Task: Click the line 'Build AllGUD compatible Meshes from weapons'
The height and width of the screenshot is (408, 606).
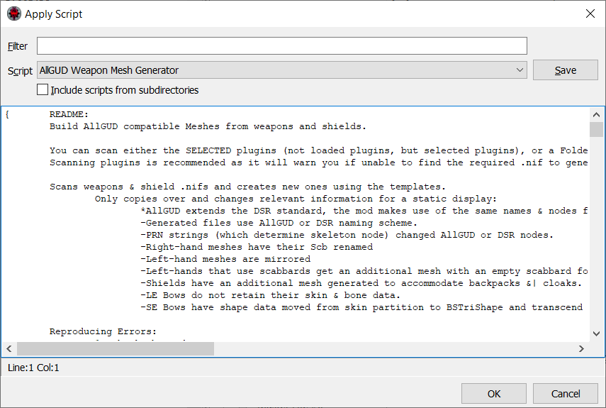Action: (208, 126)
